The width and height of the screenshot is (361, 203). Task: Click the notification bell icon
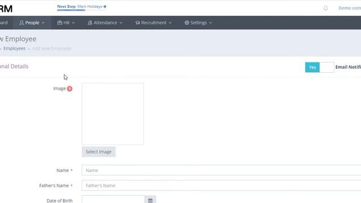(325, 8)
